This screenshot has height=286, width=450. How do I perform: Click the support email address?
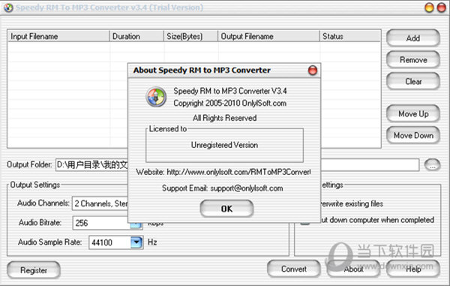247,188
